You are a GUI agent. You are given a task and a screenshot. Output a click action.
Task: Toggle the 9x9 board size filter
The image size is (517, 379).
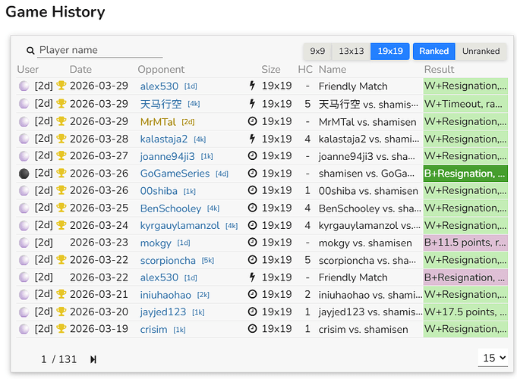point(317,52)
